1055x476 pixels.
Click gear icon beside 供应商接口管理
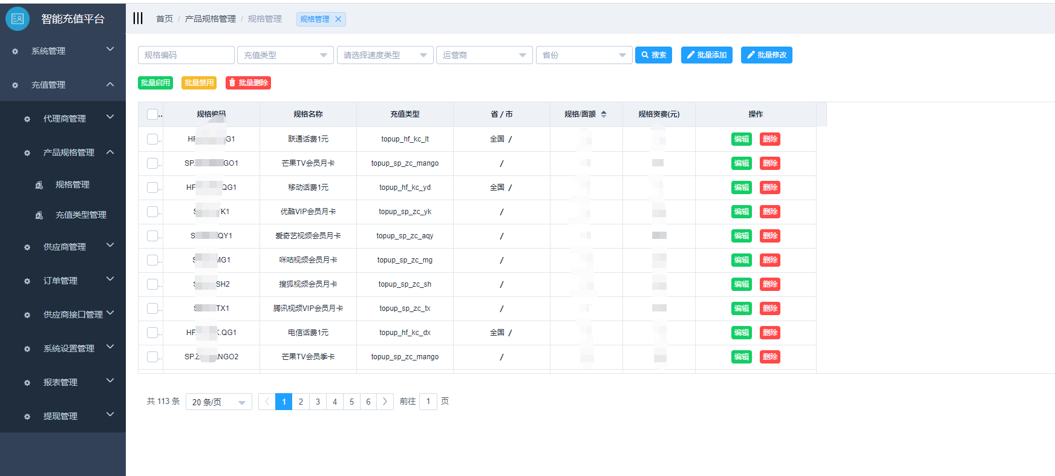pyautogui.click(x=27, y=315)
